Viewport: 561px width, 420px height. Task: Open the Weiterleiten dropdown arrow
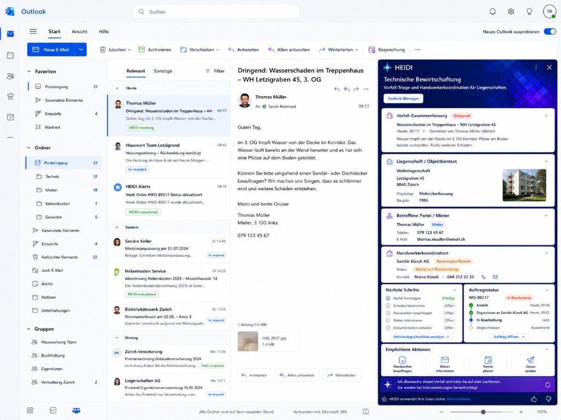pyautogui.click(x=357, y=50)
